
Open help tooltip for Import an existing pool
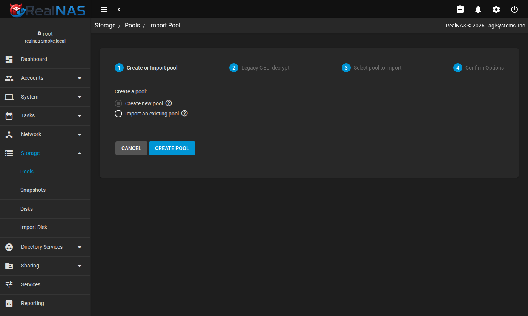(x=184, y=113)
